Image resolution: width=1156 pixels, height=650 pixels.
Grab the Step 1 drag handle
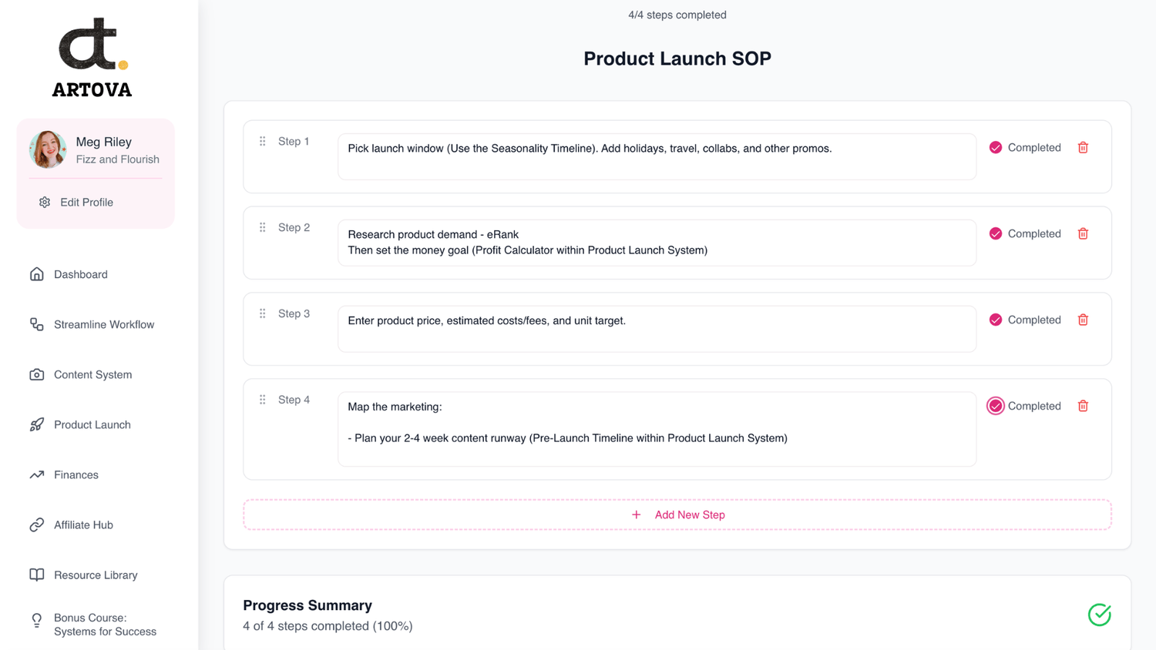(263, 142)
